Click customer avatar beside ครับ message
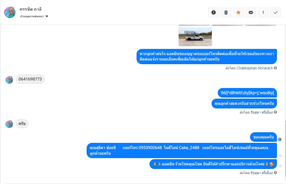 pos(9,124)
